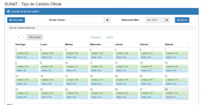Click Compra 3.363 on Friday day 6

151,53
